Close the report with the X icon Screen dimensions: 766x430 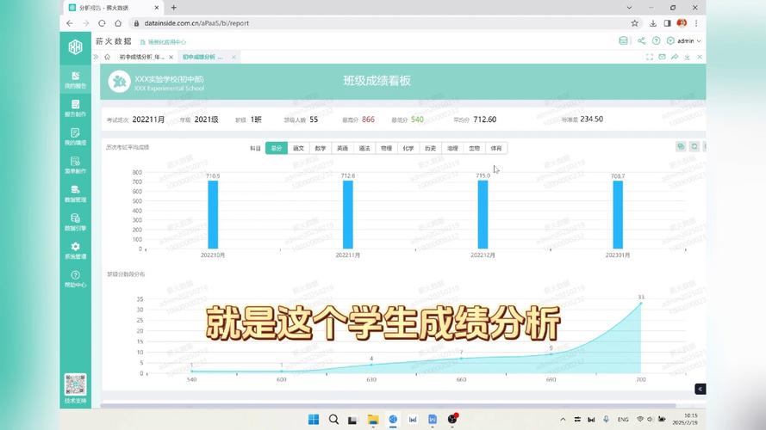click(700, 57)
